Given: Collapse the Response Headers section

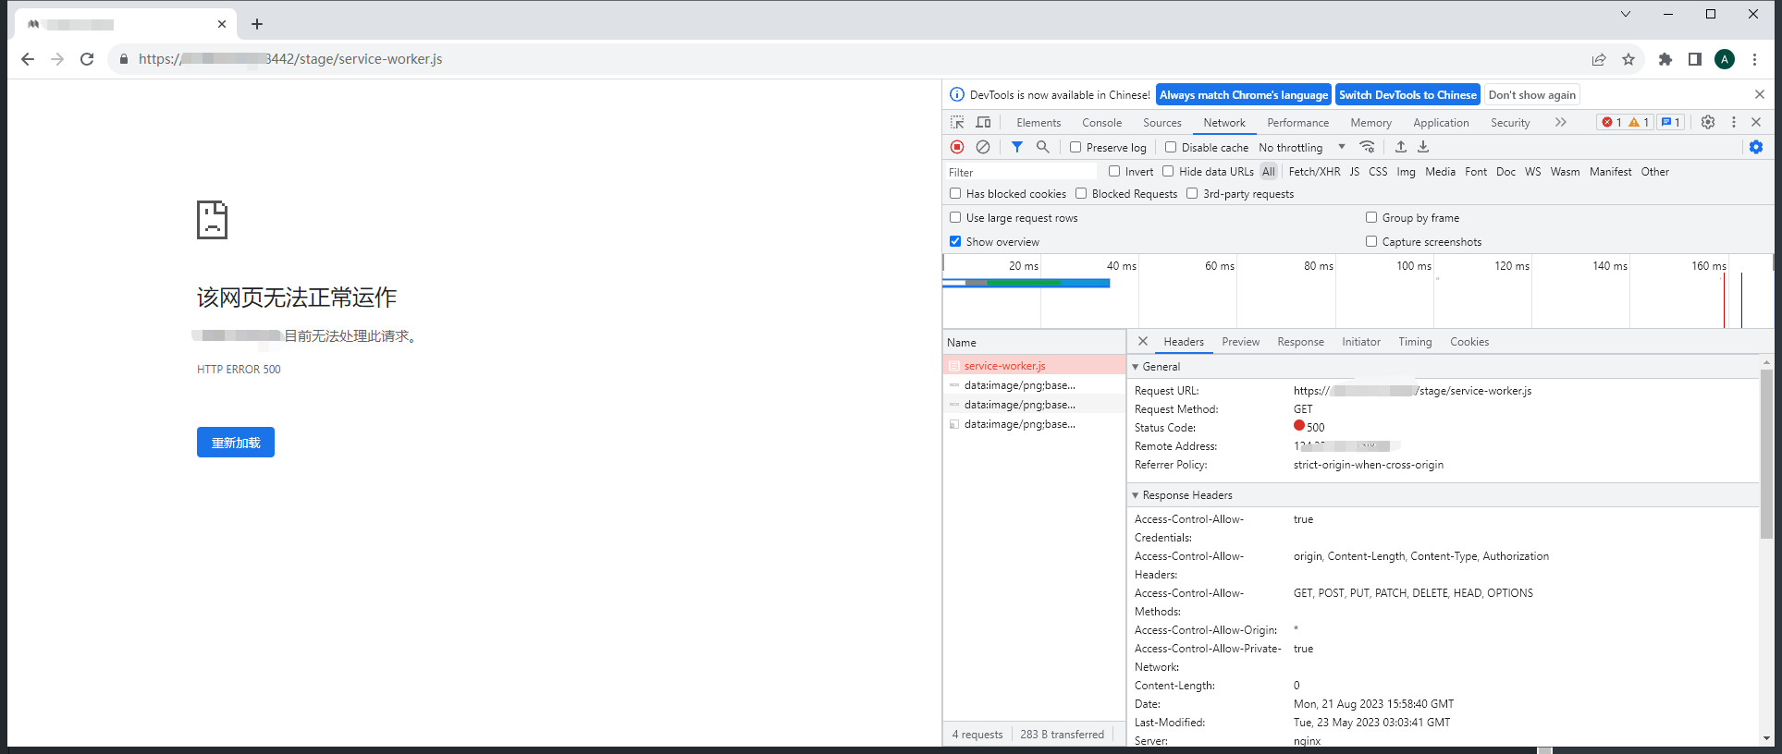Looking at the screenshot, I should click(x=1136, y=495).
